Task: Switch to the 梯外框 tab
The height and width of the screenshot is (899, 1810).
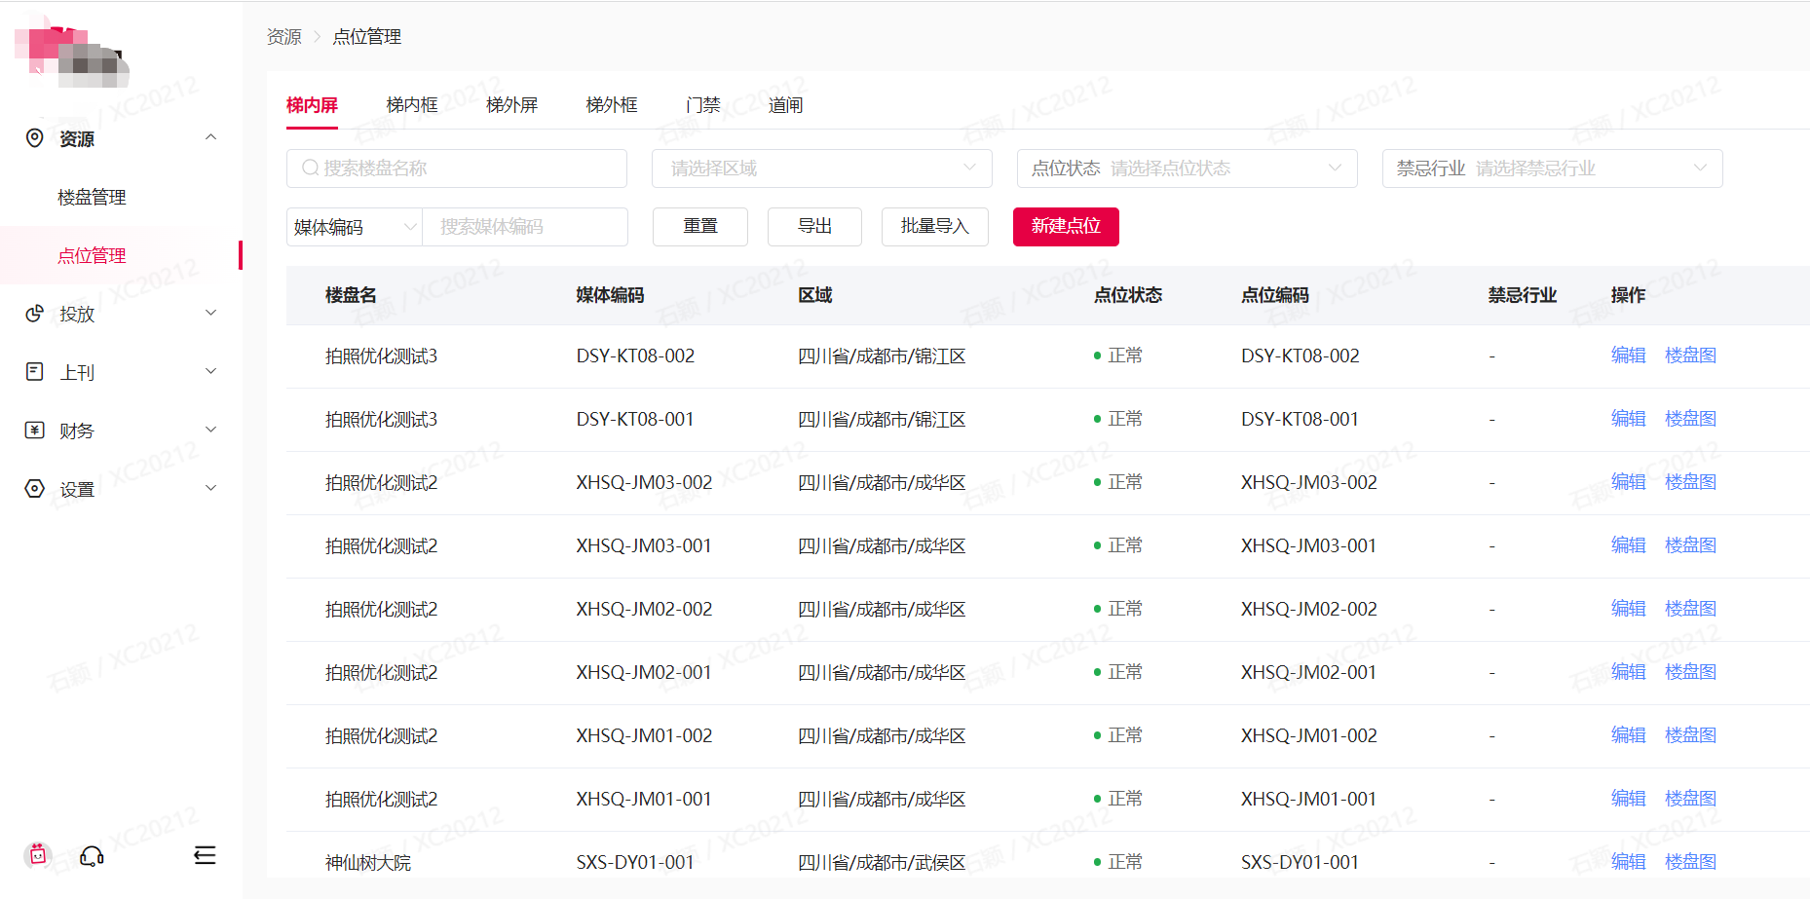Action: 612,105
